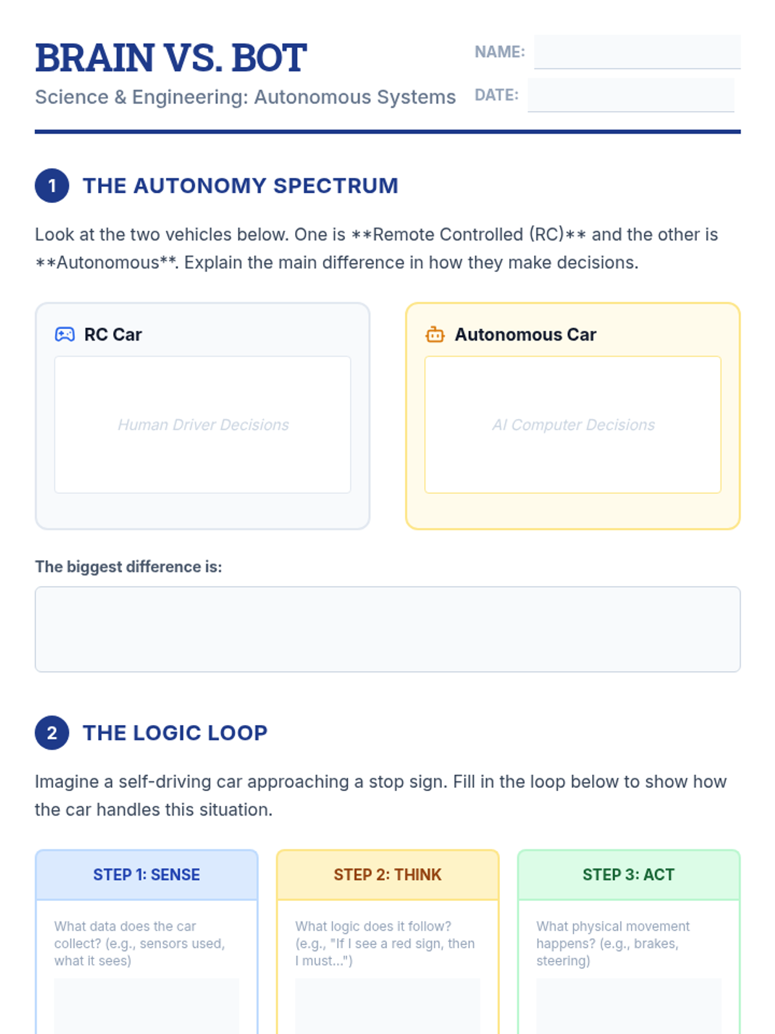
Task: Click The Logic Loop heading
Action: [175, 733]
